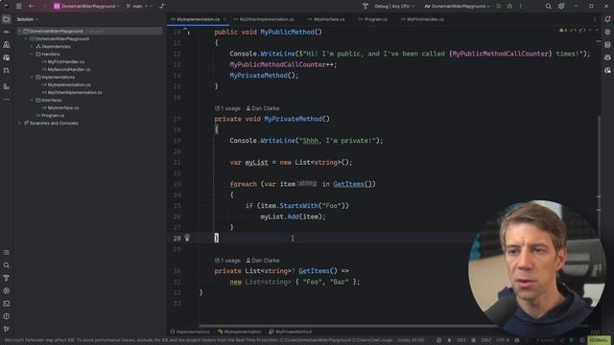Select MyOtherImplementation.cs in solution tree
Viewport: 614px width, 345px height.
coord(75,93)
